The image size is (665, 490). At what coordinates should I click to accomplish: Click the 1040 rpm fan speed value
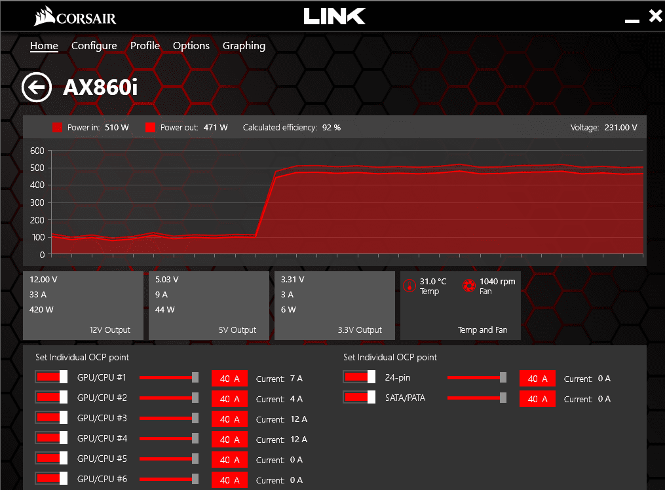coord(497,282)
